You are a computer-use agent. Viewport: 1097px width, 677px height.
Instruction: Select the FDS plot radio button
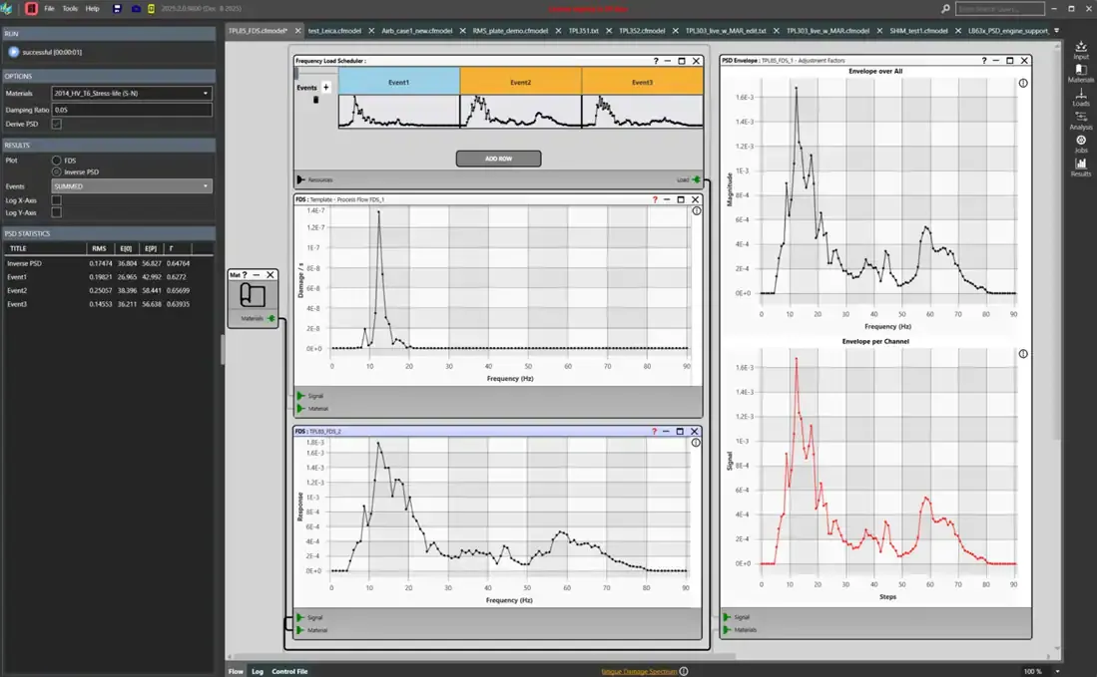(x=56, y=160)
